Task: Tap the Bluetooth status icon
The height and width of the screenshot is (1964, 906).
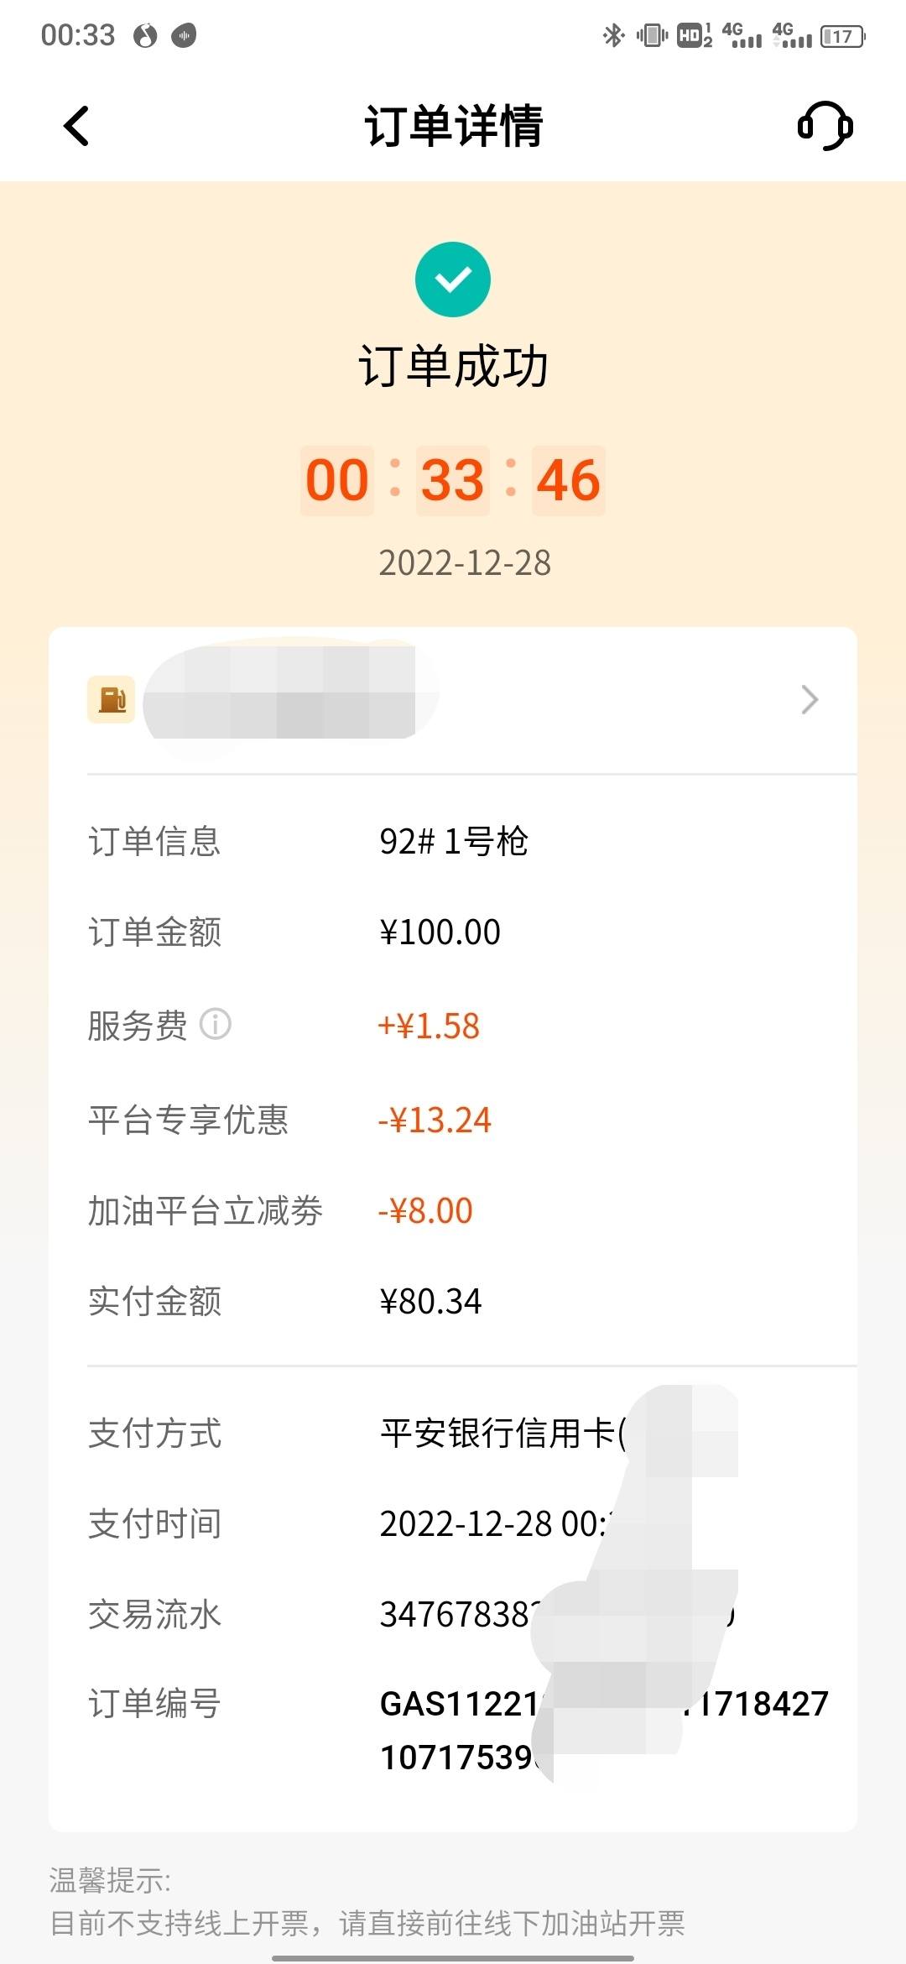Action: pyautogui.click(x=614, y=35)
